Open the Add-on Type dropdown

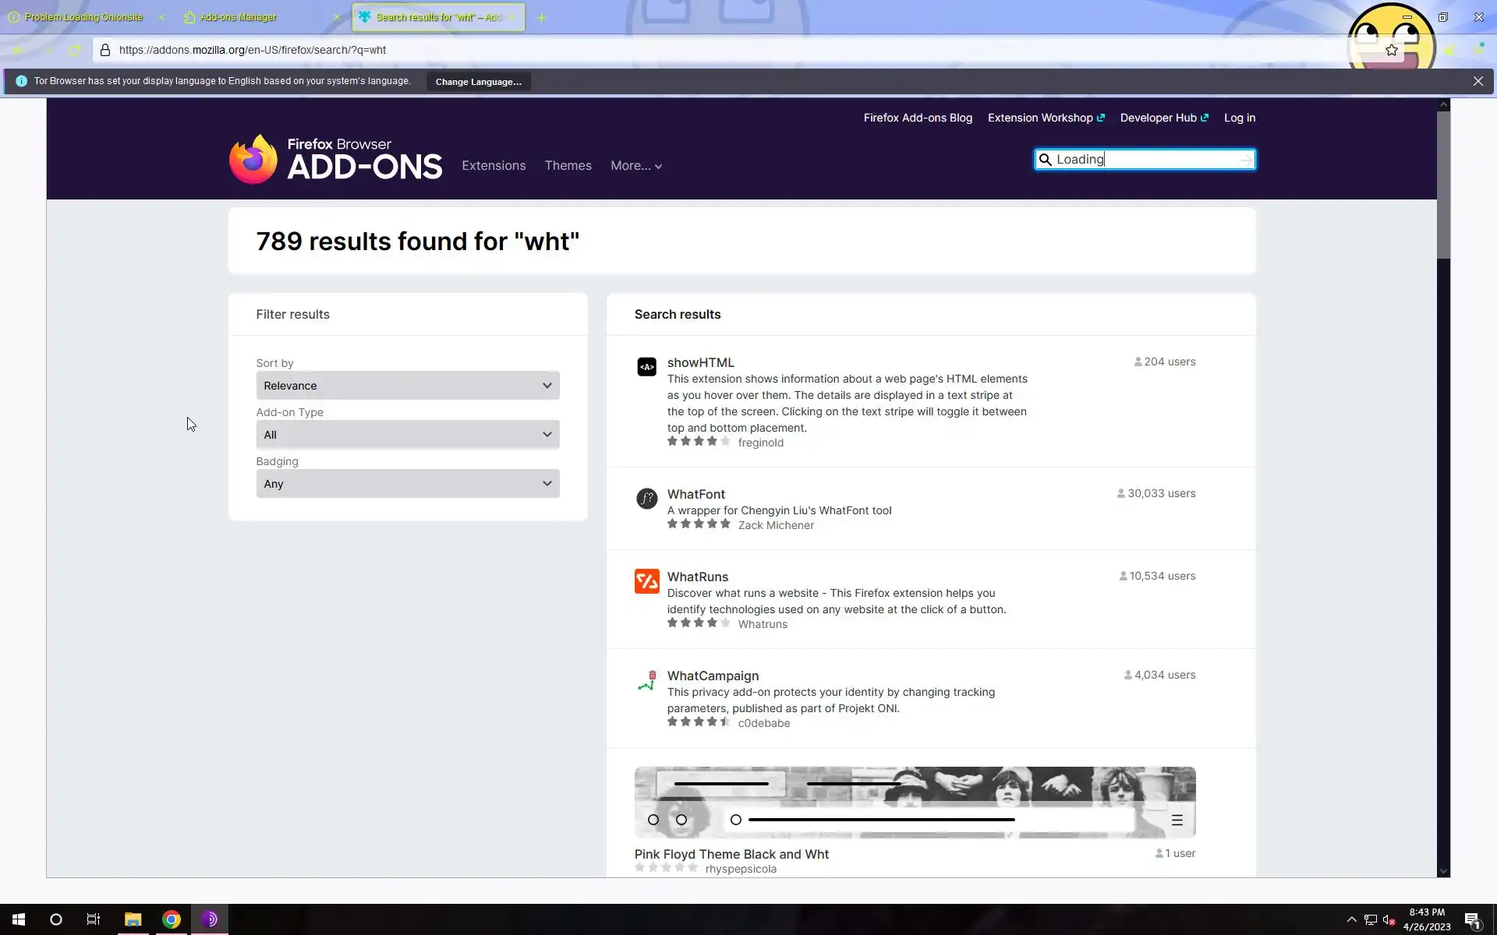coord(407,435)
